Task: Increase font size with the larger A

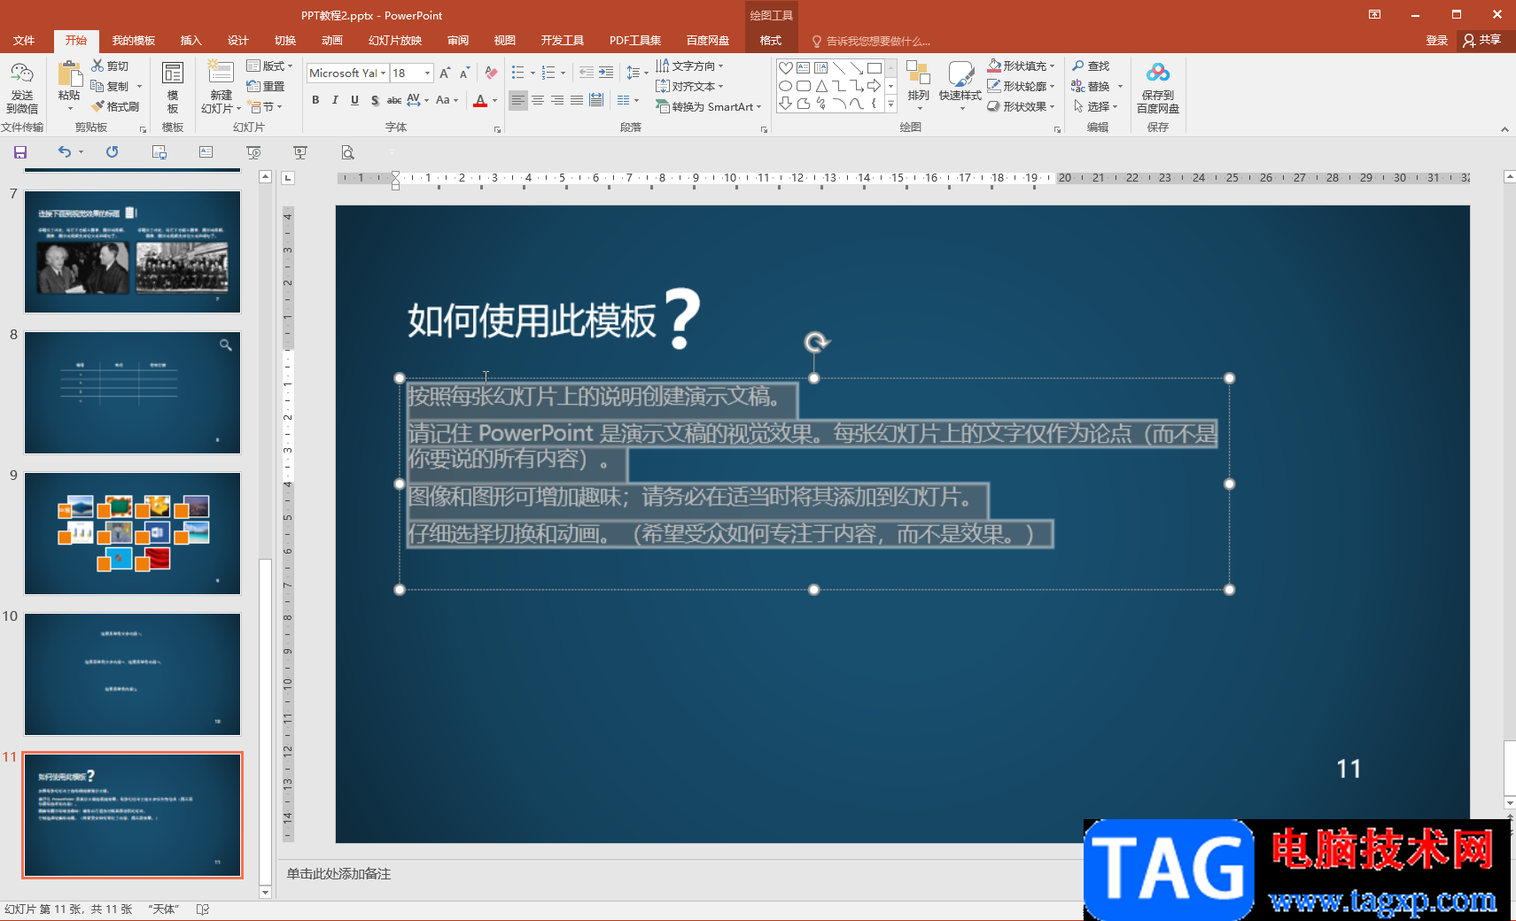Action: point(445,74)
